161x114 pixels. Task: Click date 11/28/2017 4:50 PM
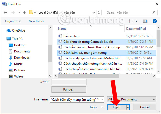pyautogui.click(x=140, y=64)
